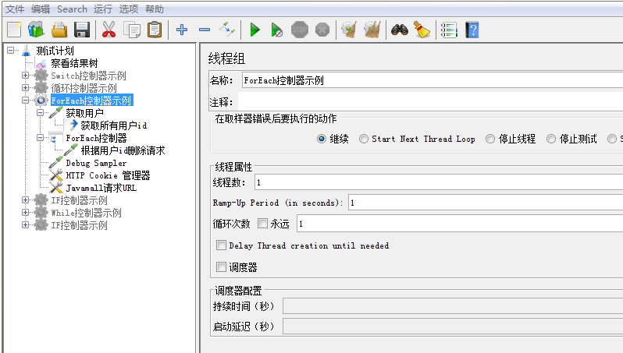Select the 停止线程 radio button
Screen dimensions: 623x353
(x=490, y=139)
